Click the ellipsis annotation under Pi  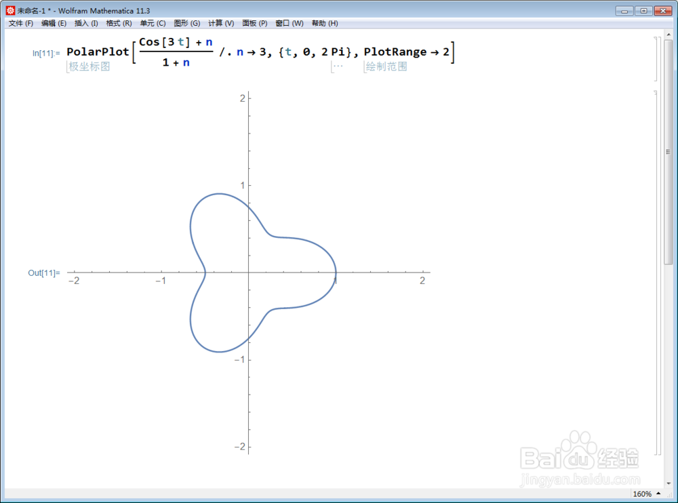point(338,66)
